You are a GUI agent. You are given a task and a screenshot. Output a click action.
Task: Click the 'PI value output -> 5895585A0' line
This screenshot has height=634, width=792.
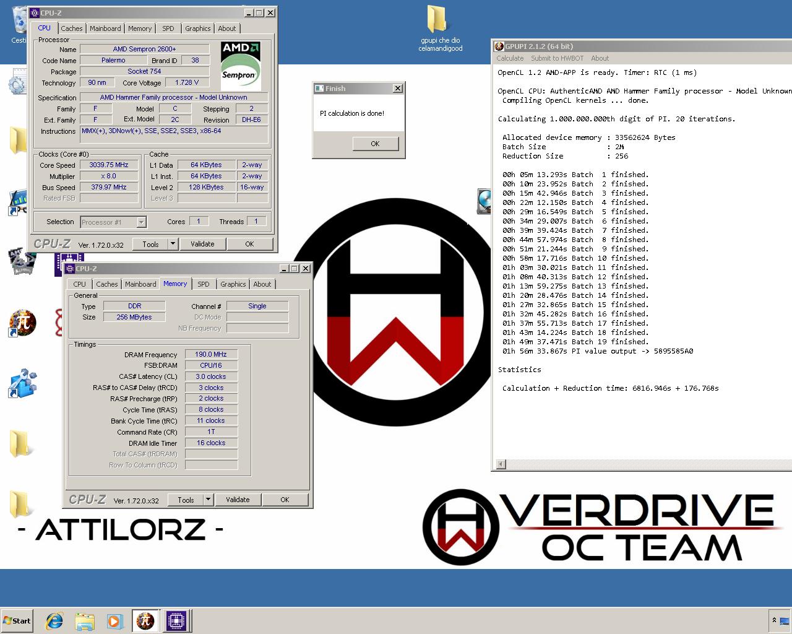(x=598, y=351)
